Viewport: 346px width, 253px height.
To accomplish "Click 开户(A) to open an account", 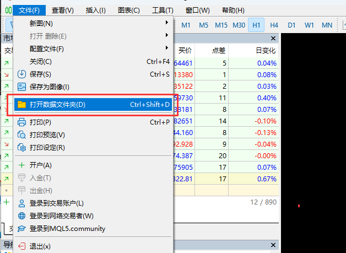I will pos(41,165).
